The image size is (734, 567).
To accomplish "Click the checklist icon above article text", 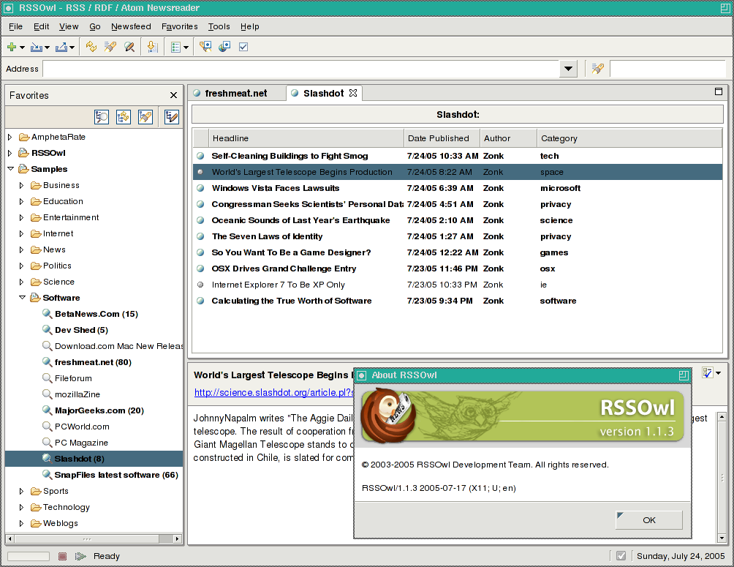I will 708,373.
